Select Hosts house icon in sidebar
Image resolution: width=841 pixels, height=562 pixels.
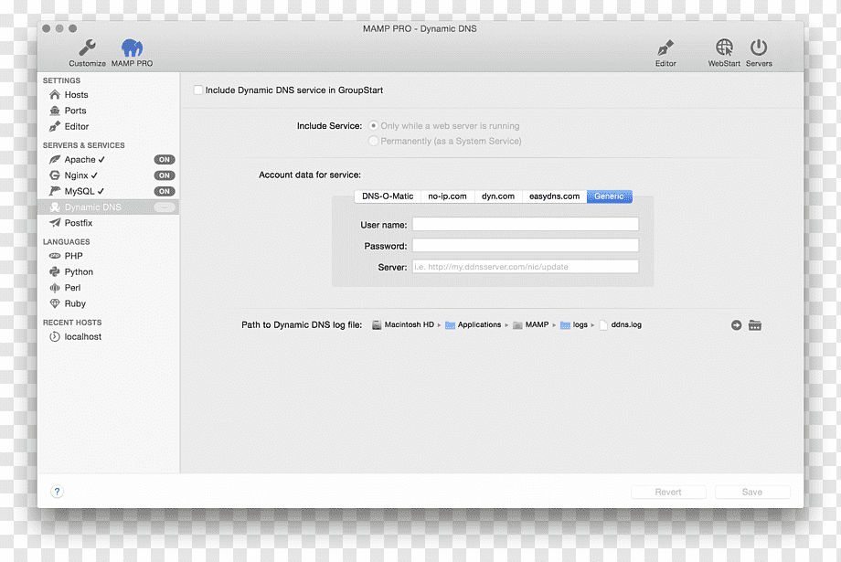click(55, 94)
